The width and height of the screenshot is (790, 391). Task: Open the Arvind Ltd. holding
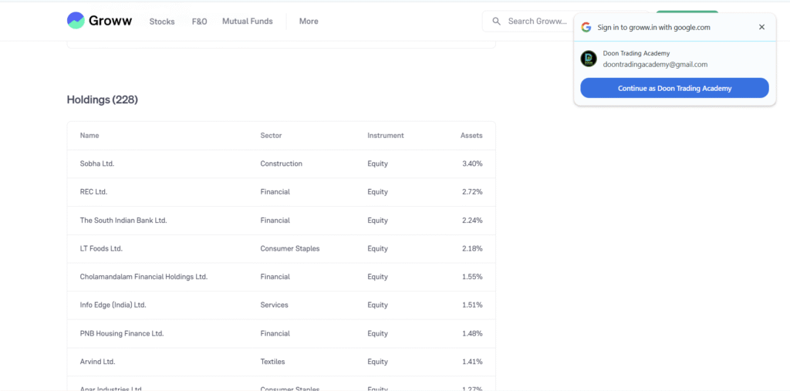[x=97, y=362]
